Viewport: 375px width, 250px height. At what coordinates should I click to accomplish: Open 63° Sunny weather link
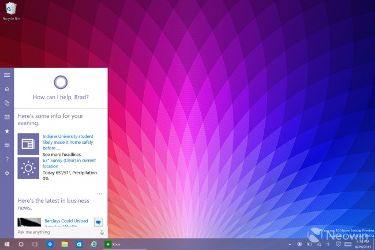69,163
